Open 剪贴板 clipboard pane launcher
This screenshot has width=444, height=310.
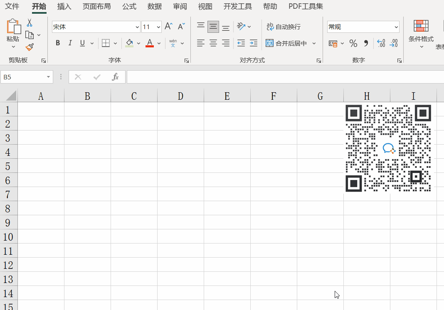pos(44,61)
